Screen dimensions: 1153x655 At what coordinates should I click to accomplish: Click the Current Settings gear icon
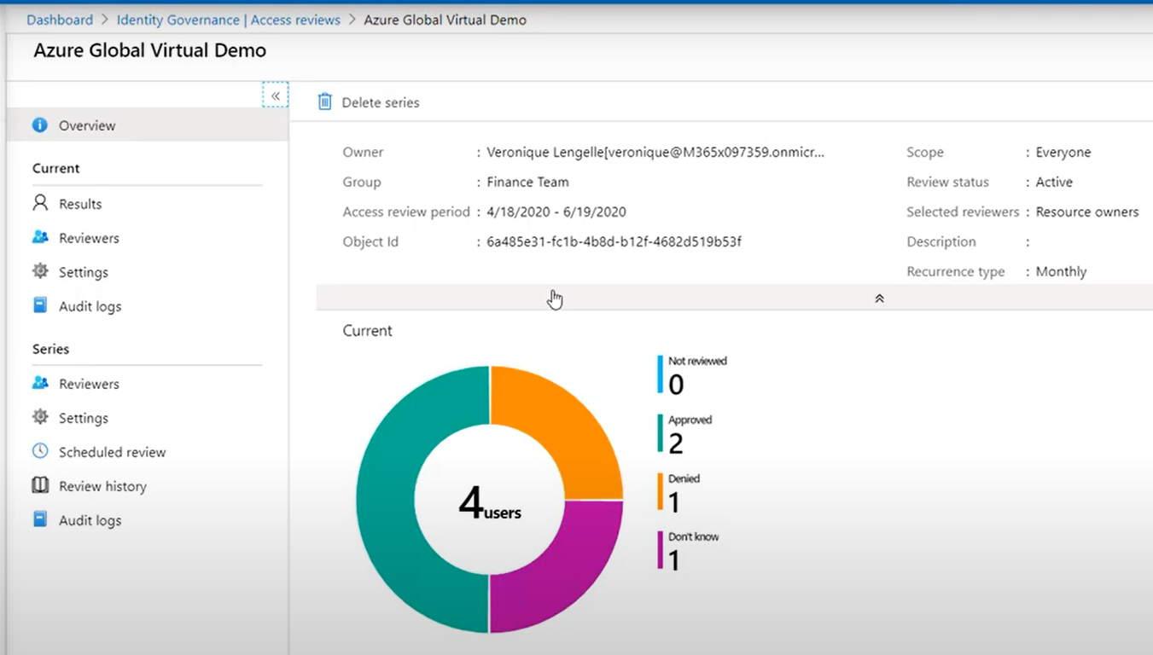[x=40, y=271]
